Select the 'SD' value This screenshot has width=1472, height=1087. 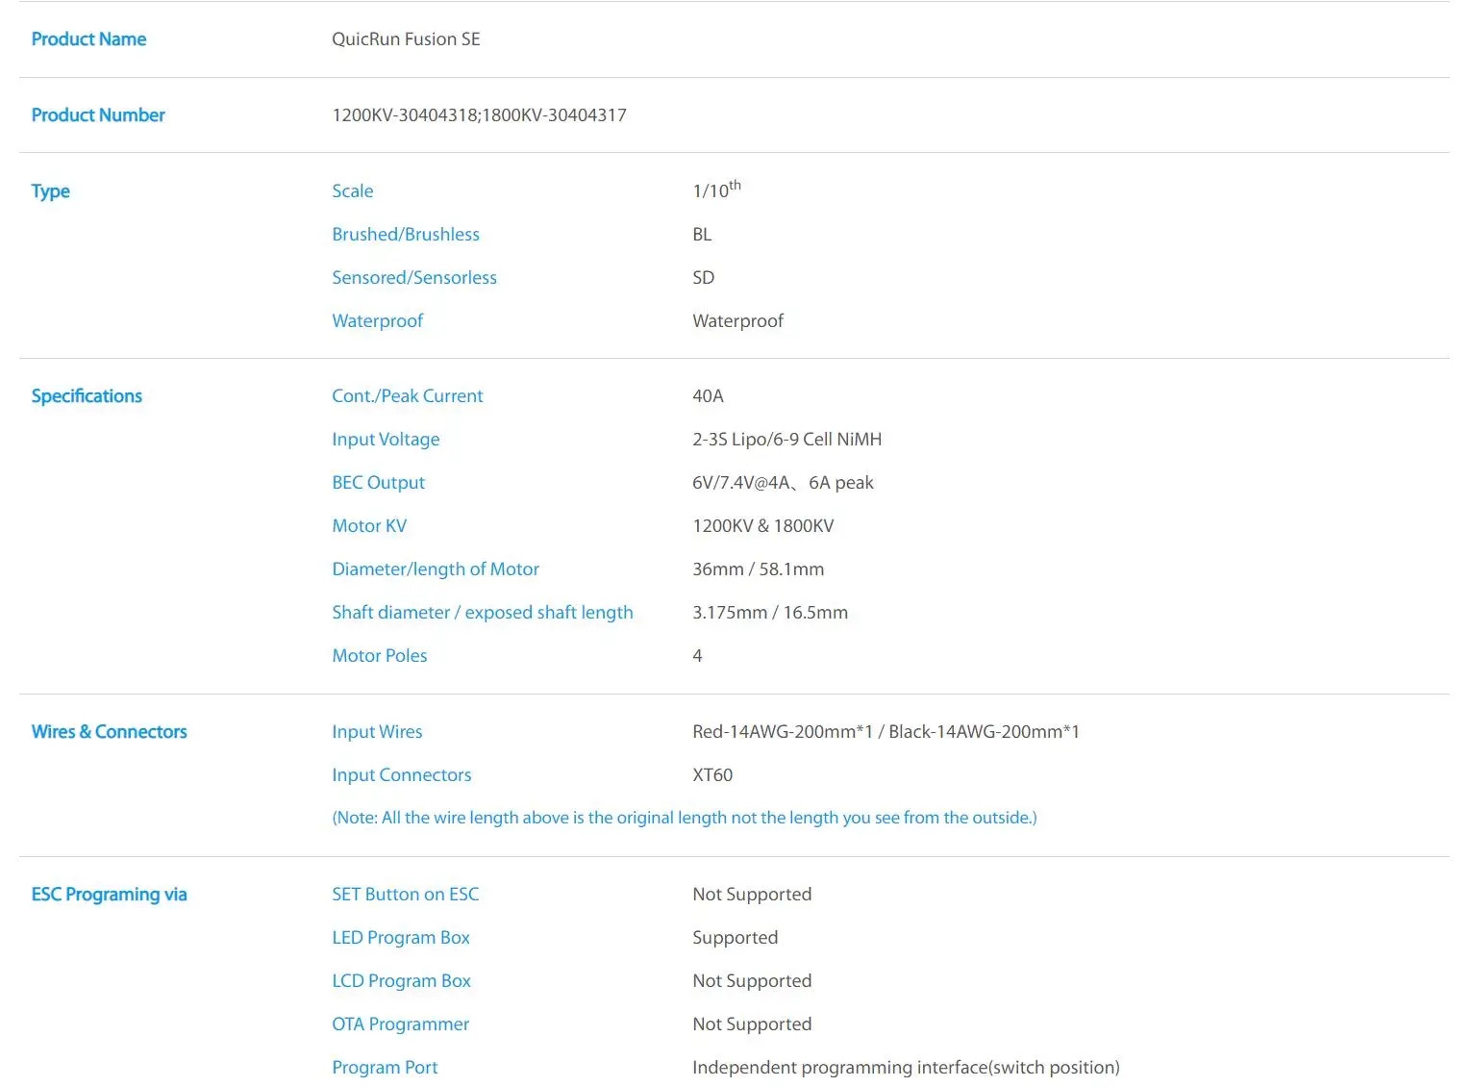tap(703, 278)
